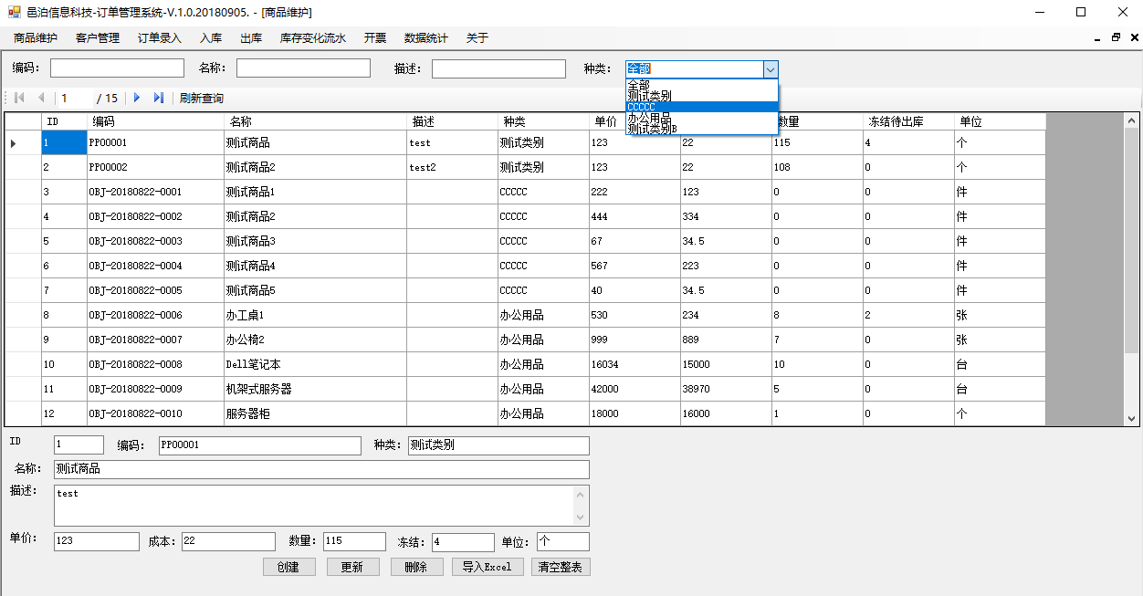Click the application icon in title bar
Viewport: 1143px width, 596px height.
(x=14, y=13)
